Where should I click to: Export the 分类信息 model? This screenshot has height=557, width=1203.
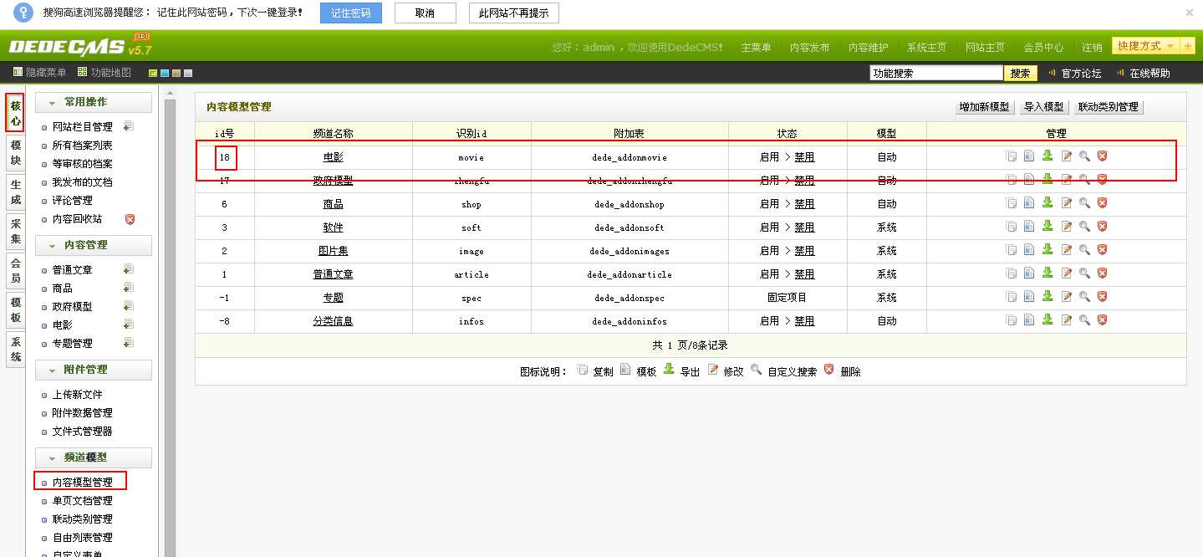[1048, 320]
